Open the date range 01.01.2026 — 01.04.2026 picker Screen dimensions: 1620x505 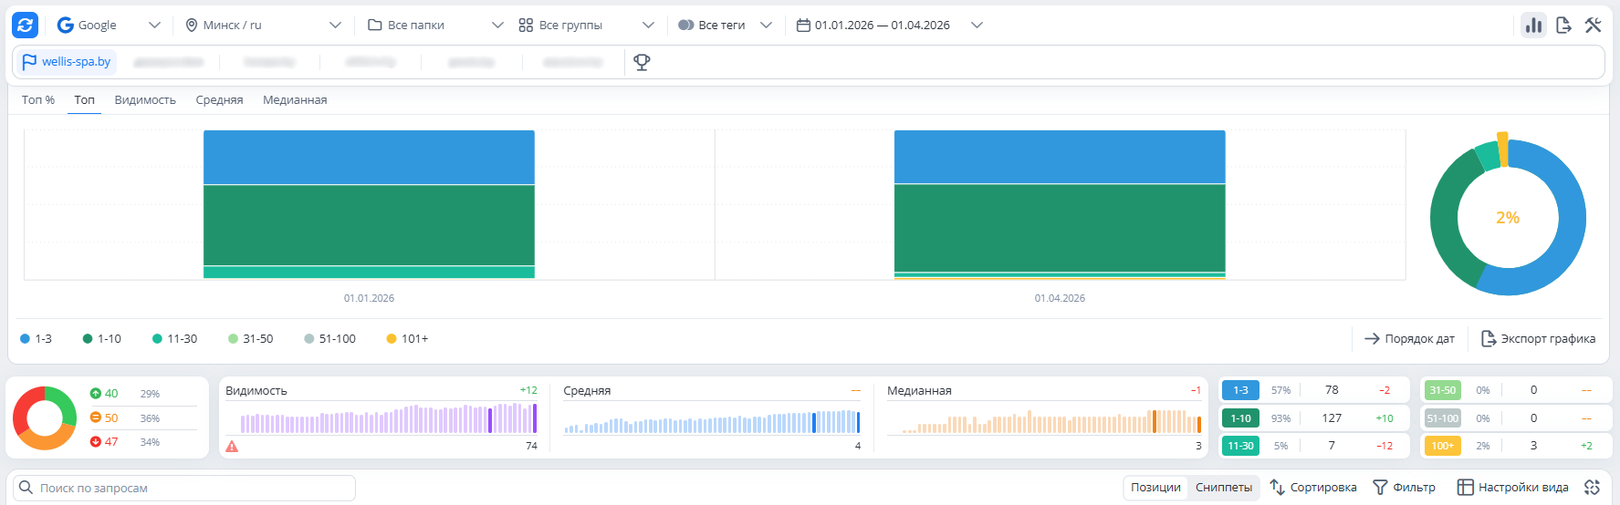(x=890, y=26)
